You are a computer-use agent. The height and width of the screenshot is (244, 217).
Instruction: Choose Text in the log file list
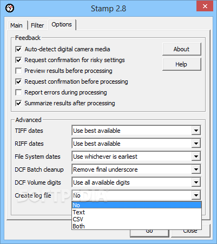click(x=136, y=212)
